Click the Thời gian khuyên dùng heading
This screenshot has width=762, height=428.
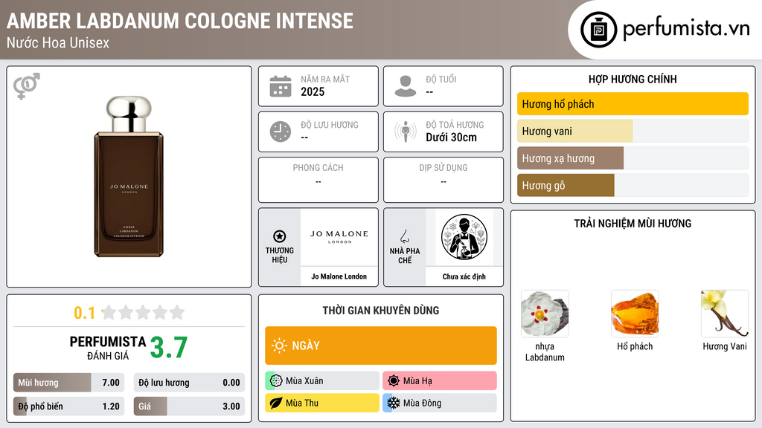point(381,311)
